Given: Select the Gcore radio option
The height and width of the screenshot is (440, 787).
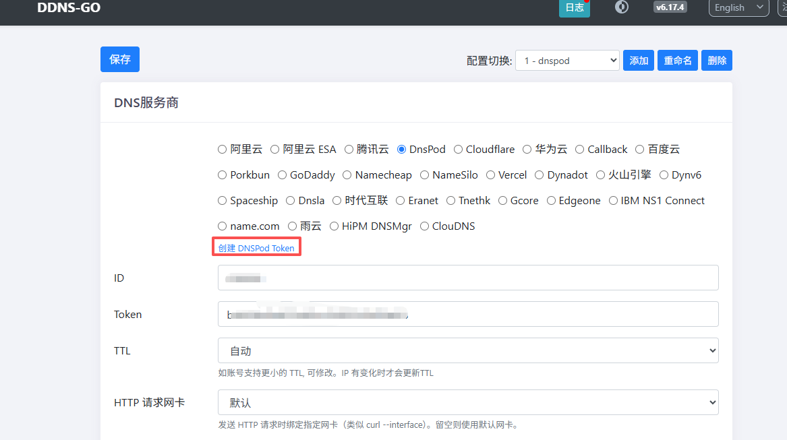Looking at the screenshot, I should point(502,201).
